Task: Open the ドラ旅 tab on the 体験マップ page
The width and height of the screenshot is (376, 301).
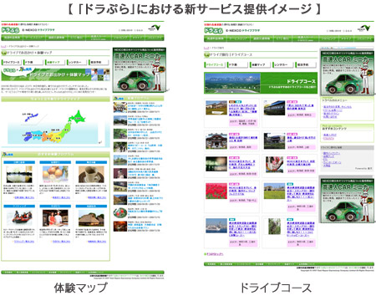Action: tap(33, 62)
